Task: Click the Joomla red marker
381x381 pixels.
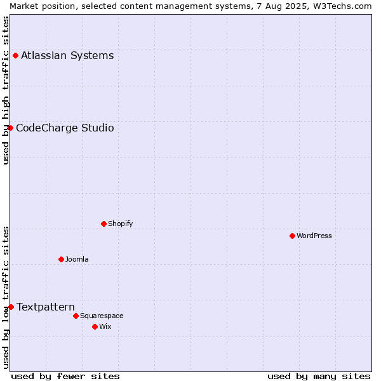Action: tap(61, 260)
